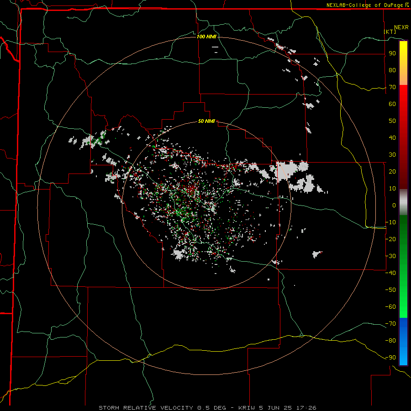
Task: Click the "100 NMI" range ring label
Action: [206, 37]
